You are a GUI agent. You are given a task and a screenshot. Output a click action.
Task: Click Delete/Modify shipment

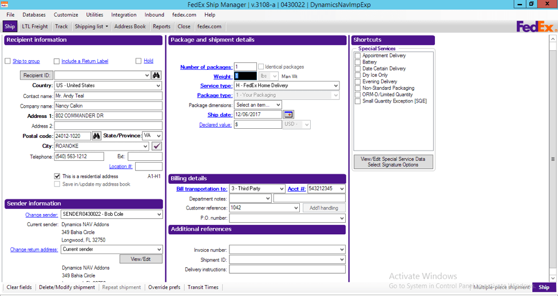pos(67,287)
